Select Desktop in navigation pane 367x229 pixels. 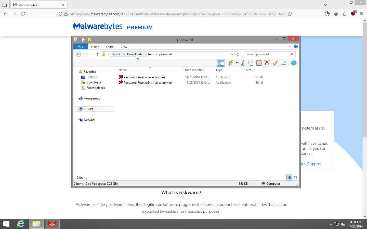click(92, 77)
